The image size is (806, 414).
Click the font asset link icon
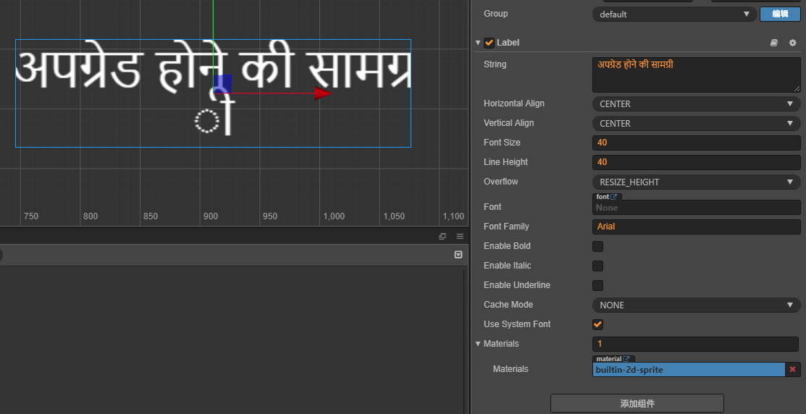pos(613,197)
